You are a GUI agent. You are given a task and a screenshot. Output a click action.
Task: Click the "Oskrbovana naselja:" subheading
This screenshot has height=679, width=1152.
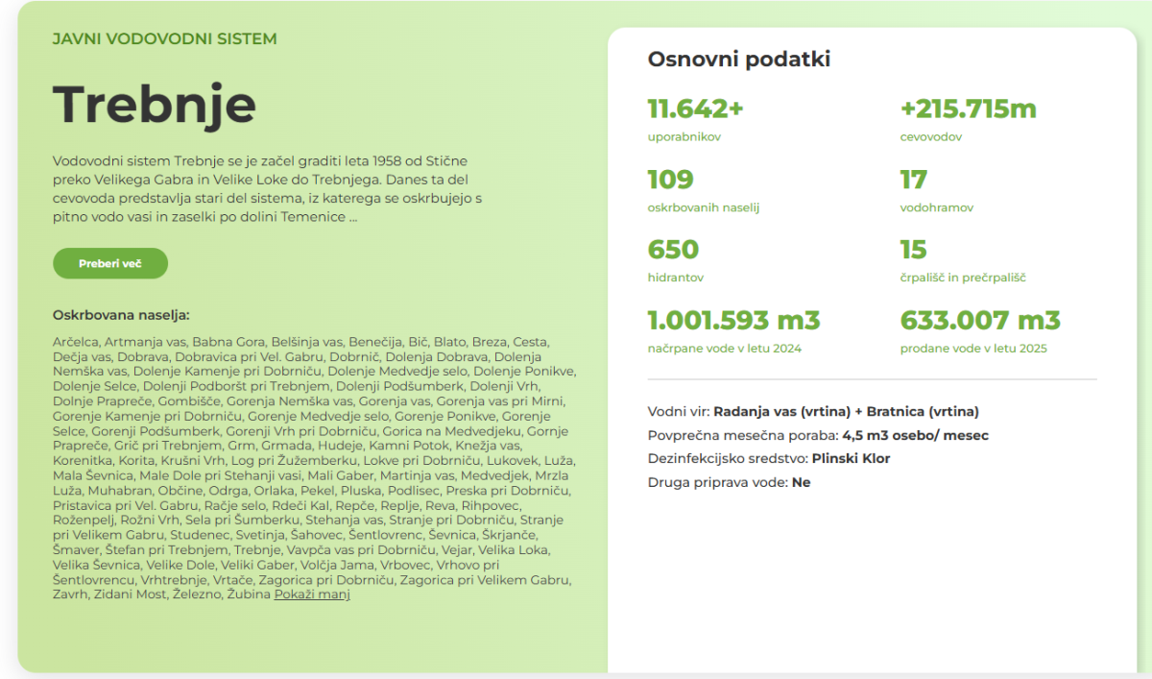(121, 315)
